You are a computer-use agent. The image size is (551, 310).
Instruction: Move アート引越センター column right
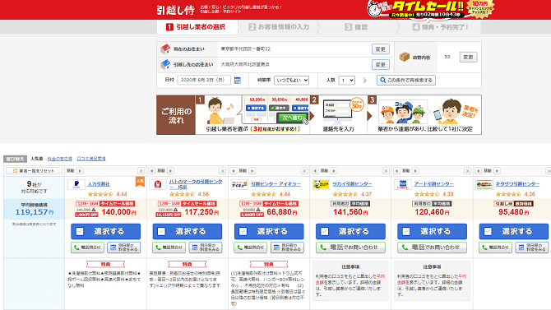pos(415,171)
